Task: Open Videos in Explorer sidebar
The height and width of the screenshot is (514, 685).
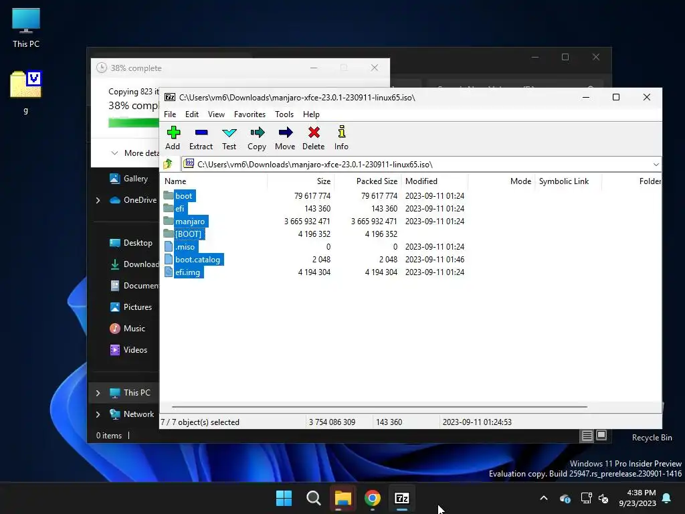Action: pyautogui.click(x=128, y=349)
